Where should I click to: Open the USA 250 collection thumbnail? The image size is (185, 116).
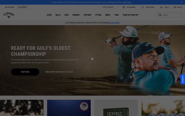coord(69,108)
